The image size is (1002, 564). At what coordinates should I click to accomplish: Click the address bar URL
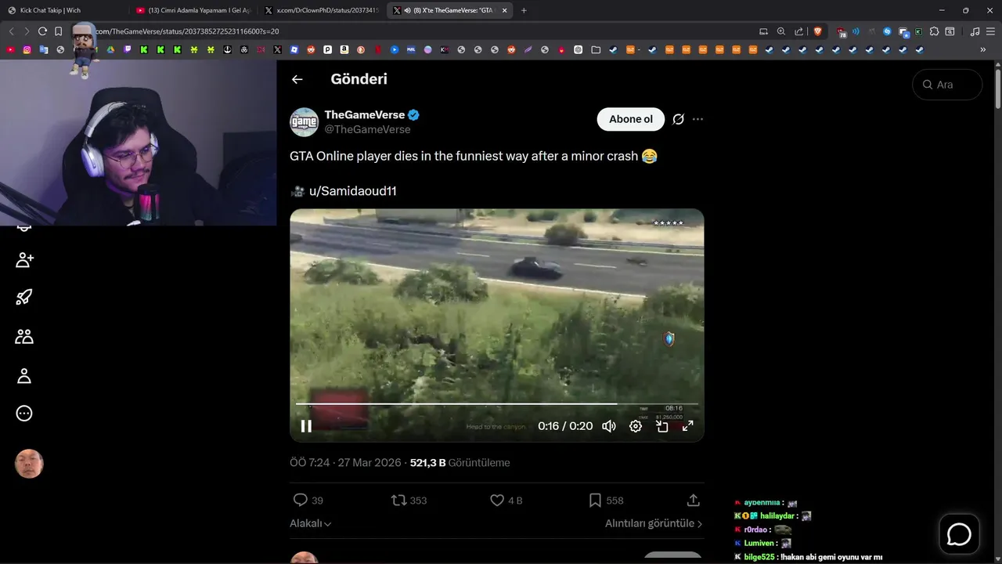[x=187, y=31]
